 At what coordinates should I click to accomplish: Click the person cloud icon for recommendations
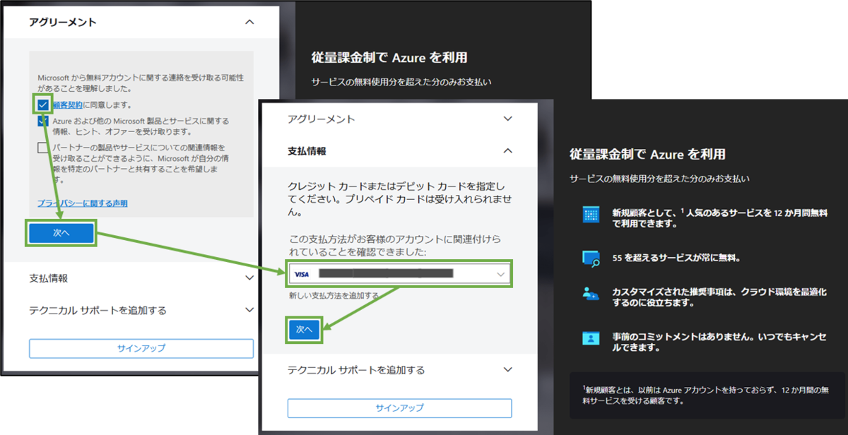pyautogui.click(x=591, y=294)
